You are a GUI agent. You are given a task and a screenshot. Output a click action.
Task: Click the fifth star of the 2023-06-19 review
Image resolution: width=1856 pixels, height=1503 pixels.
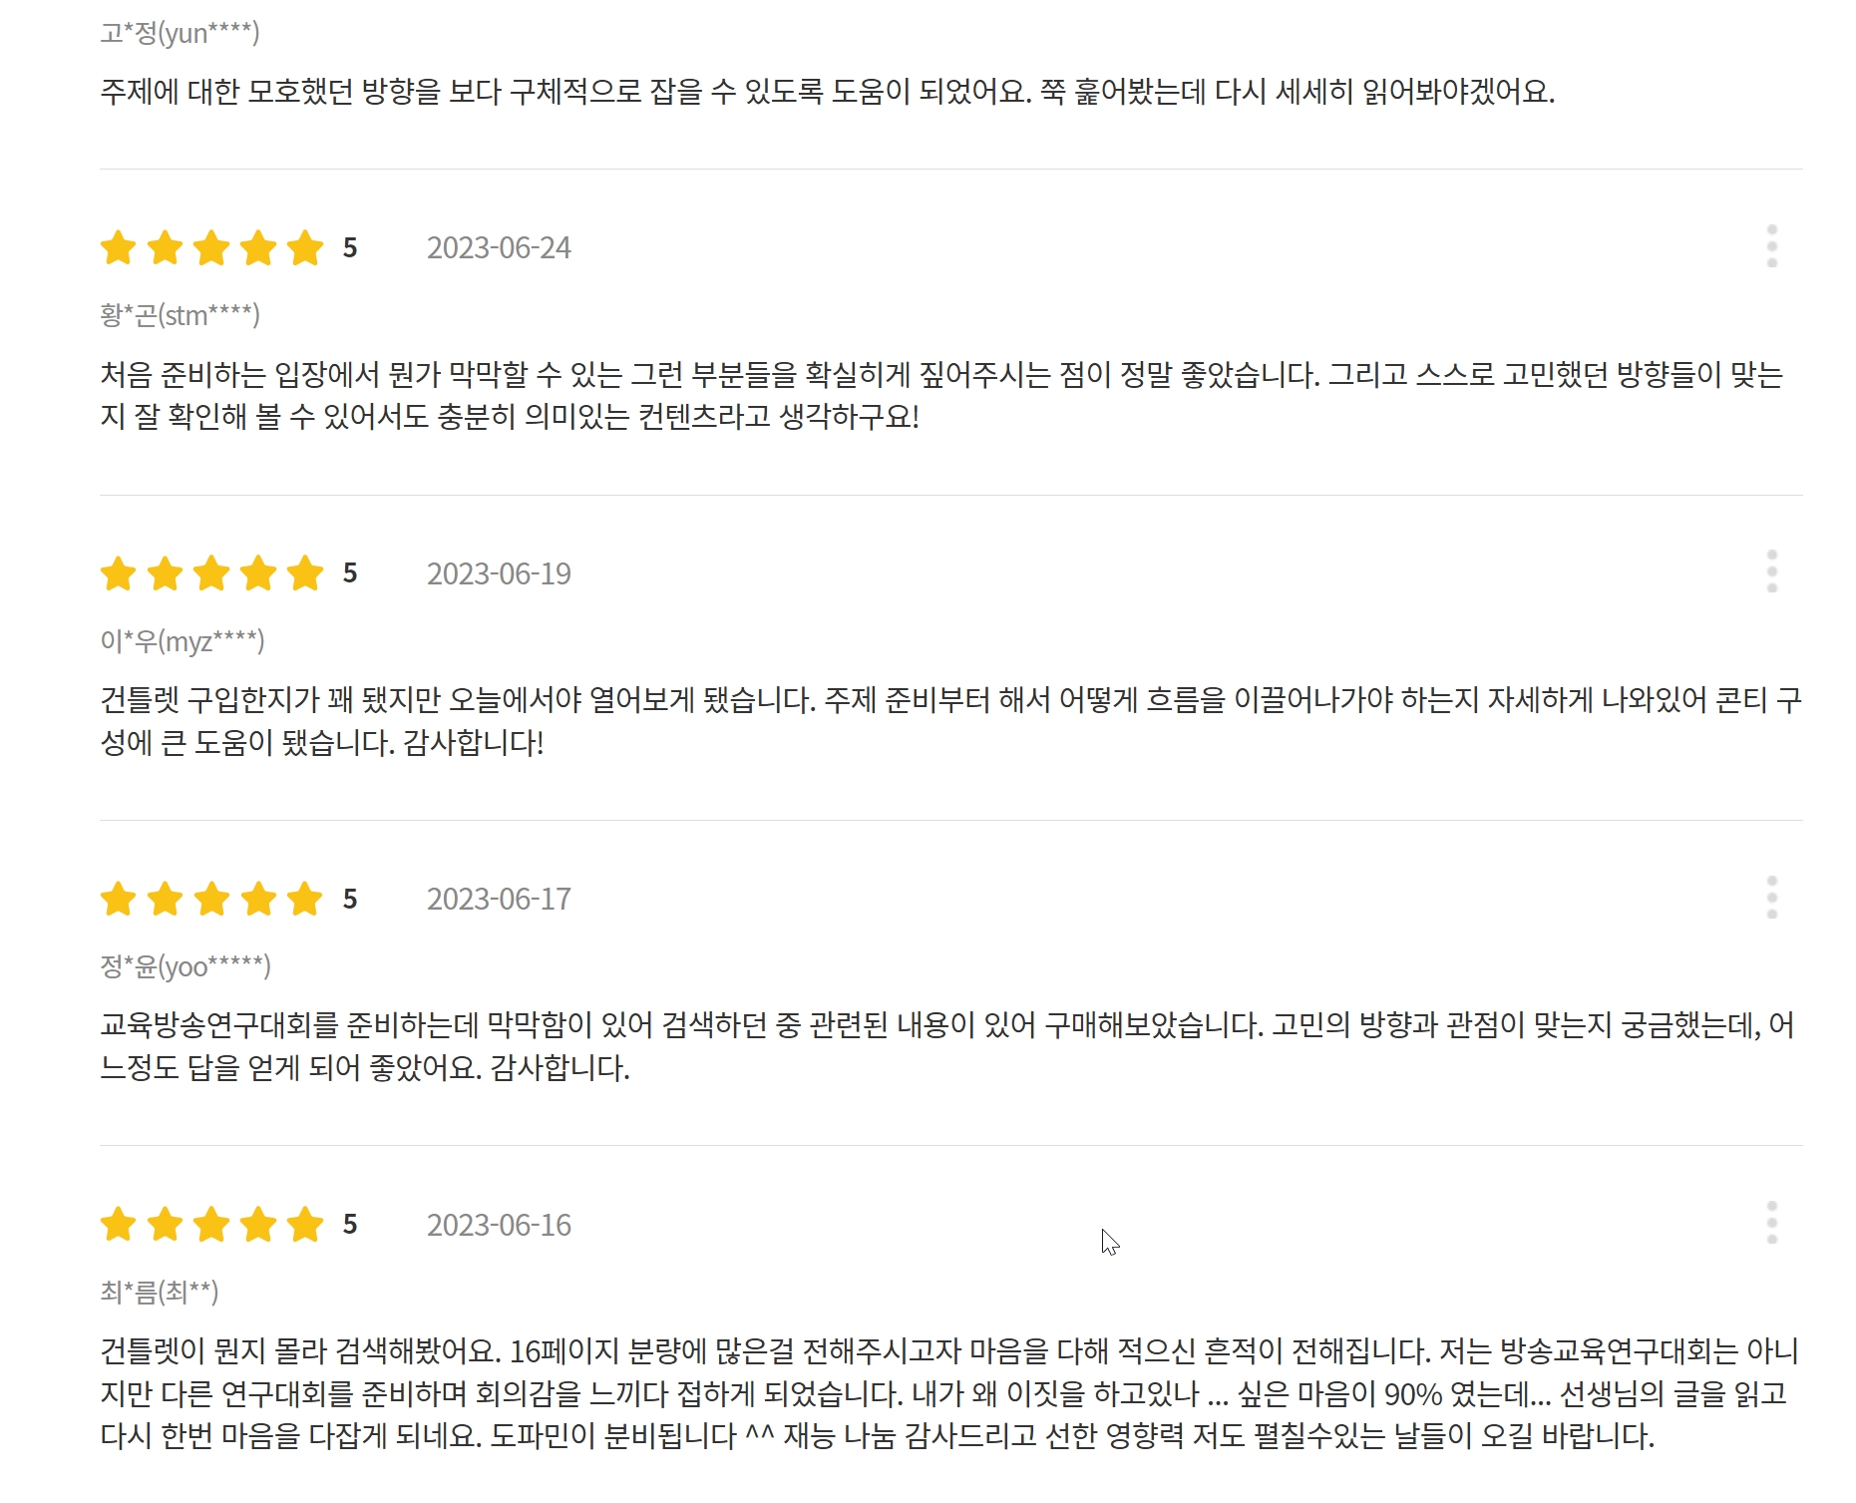pyautogui.click(x=305, y=573)
